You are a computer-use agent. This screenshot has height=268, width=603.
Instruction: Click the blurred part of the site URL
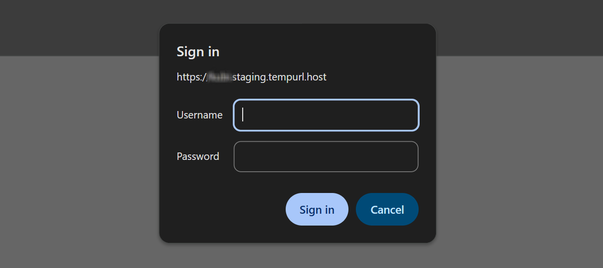pos(219,77)
